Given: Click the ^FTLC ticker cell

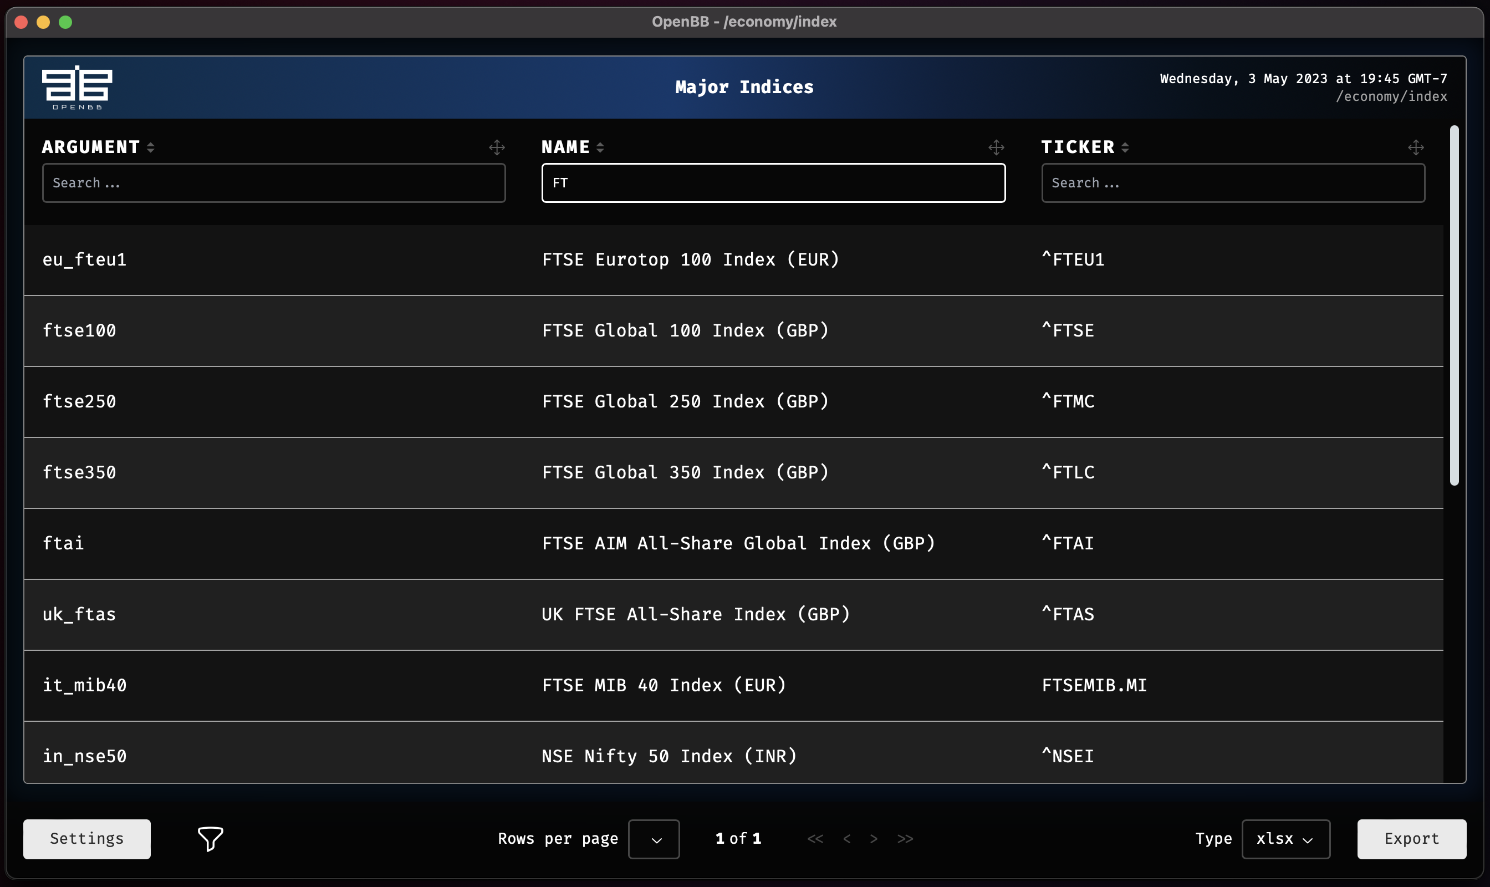Looking at the screenshot, I should pyautogui.click(x=1068, y=473).
